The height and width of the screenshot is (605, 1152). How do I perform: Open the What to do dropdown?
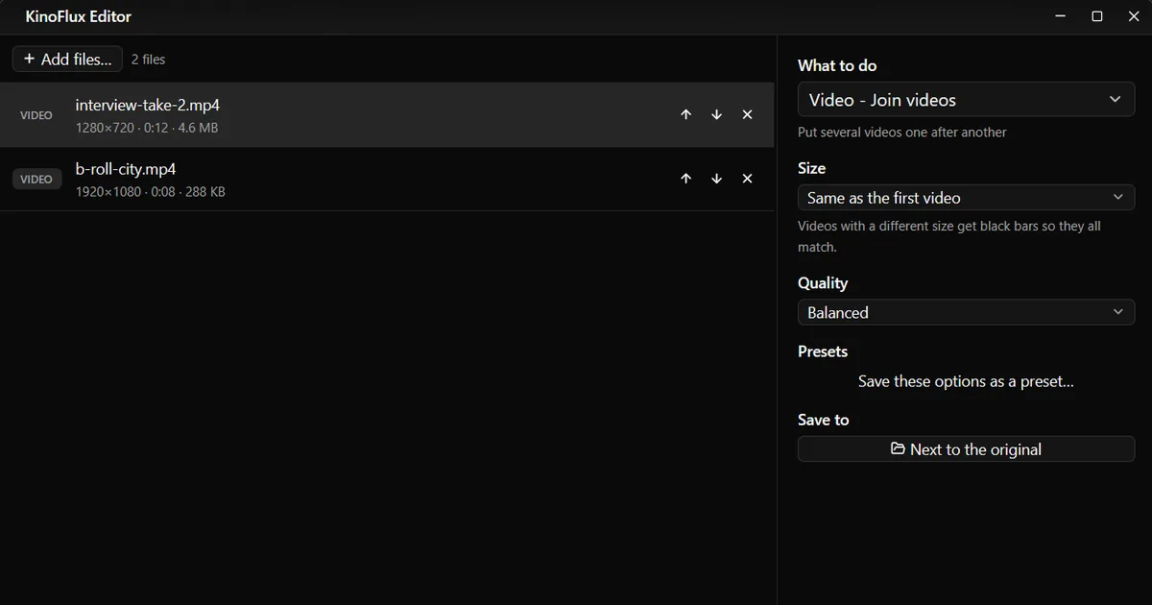(966, 100)
